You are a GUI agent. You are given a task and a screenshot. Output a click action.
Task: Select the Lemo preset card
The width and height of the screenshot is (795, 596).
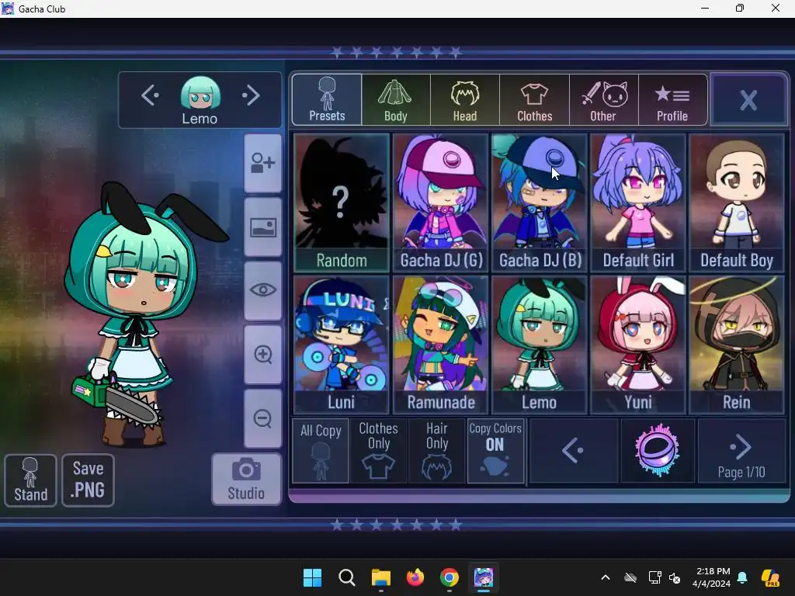click(540, 345)
